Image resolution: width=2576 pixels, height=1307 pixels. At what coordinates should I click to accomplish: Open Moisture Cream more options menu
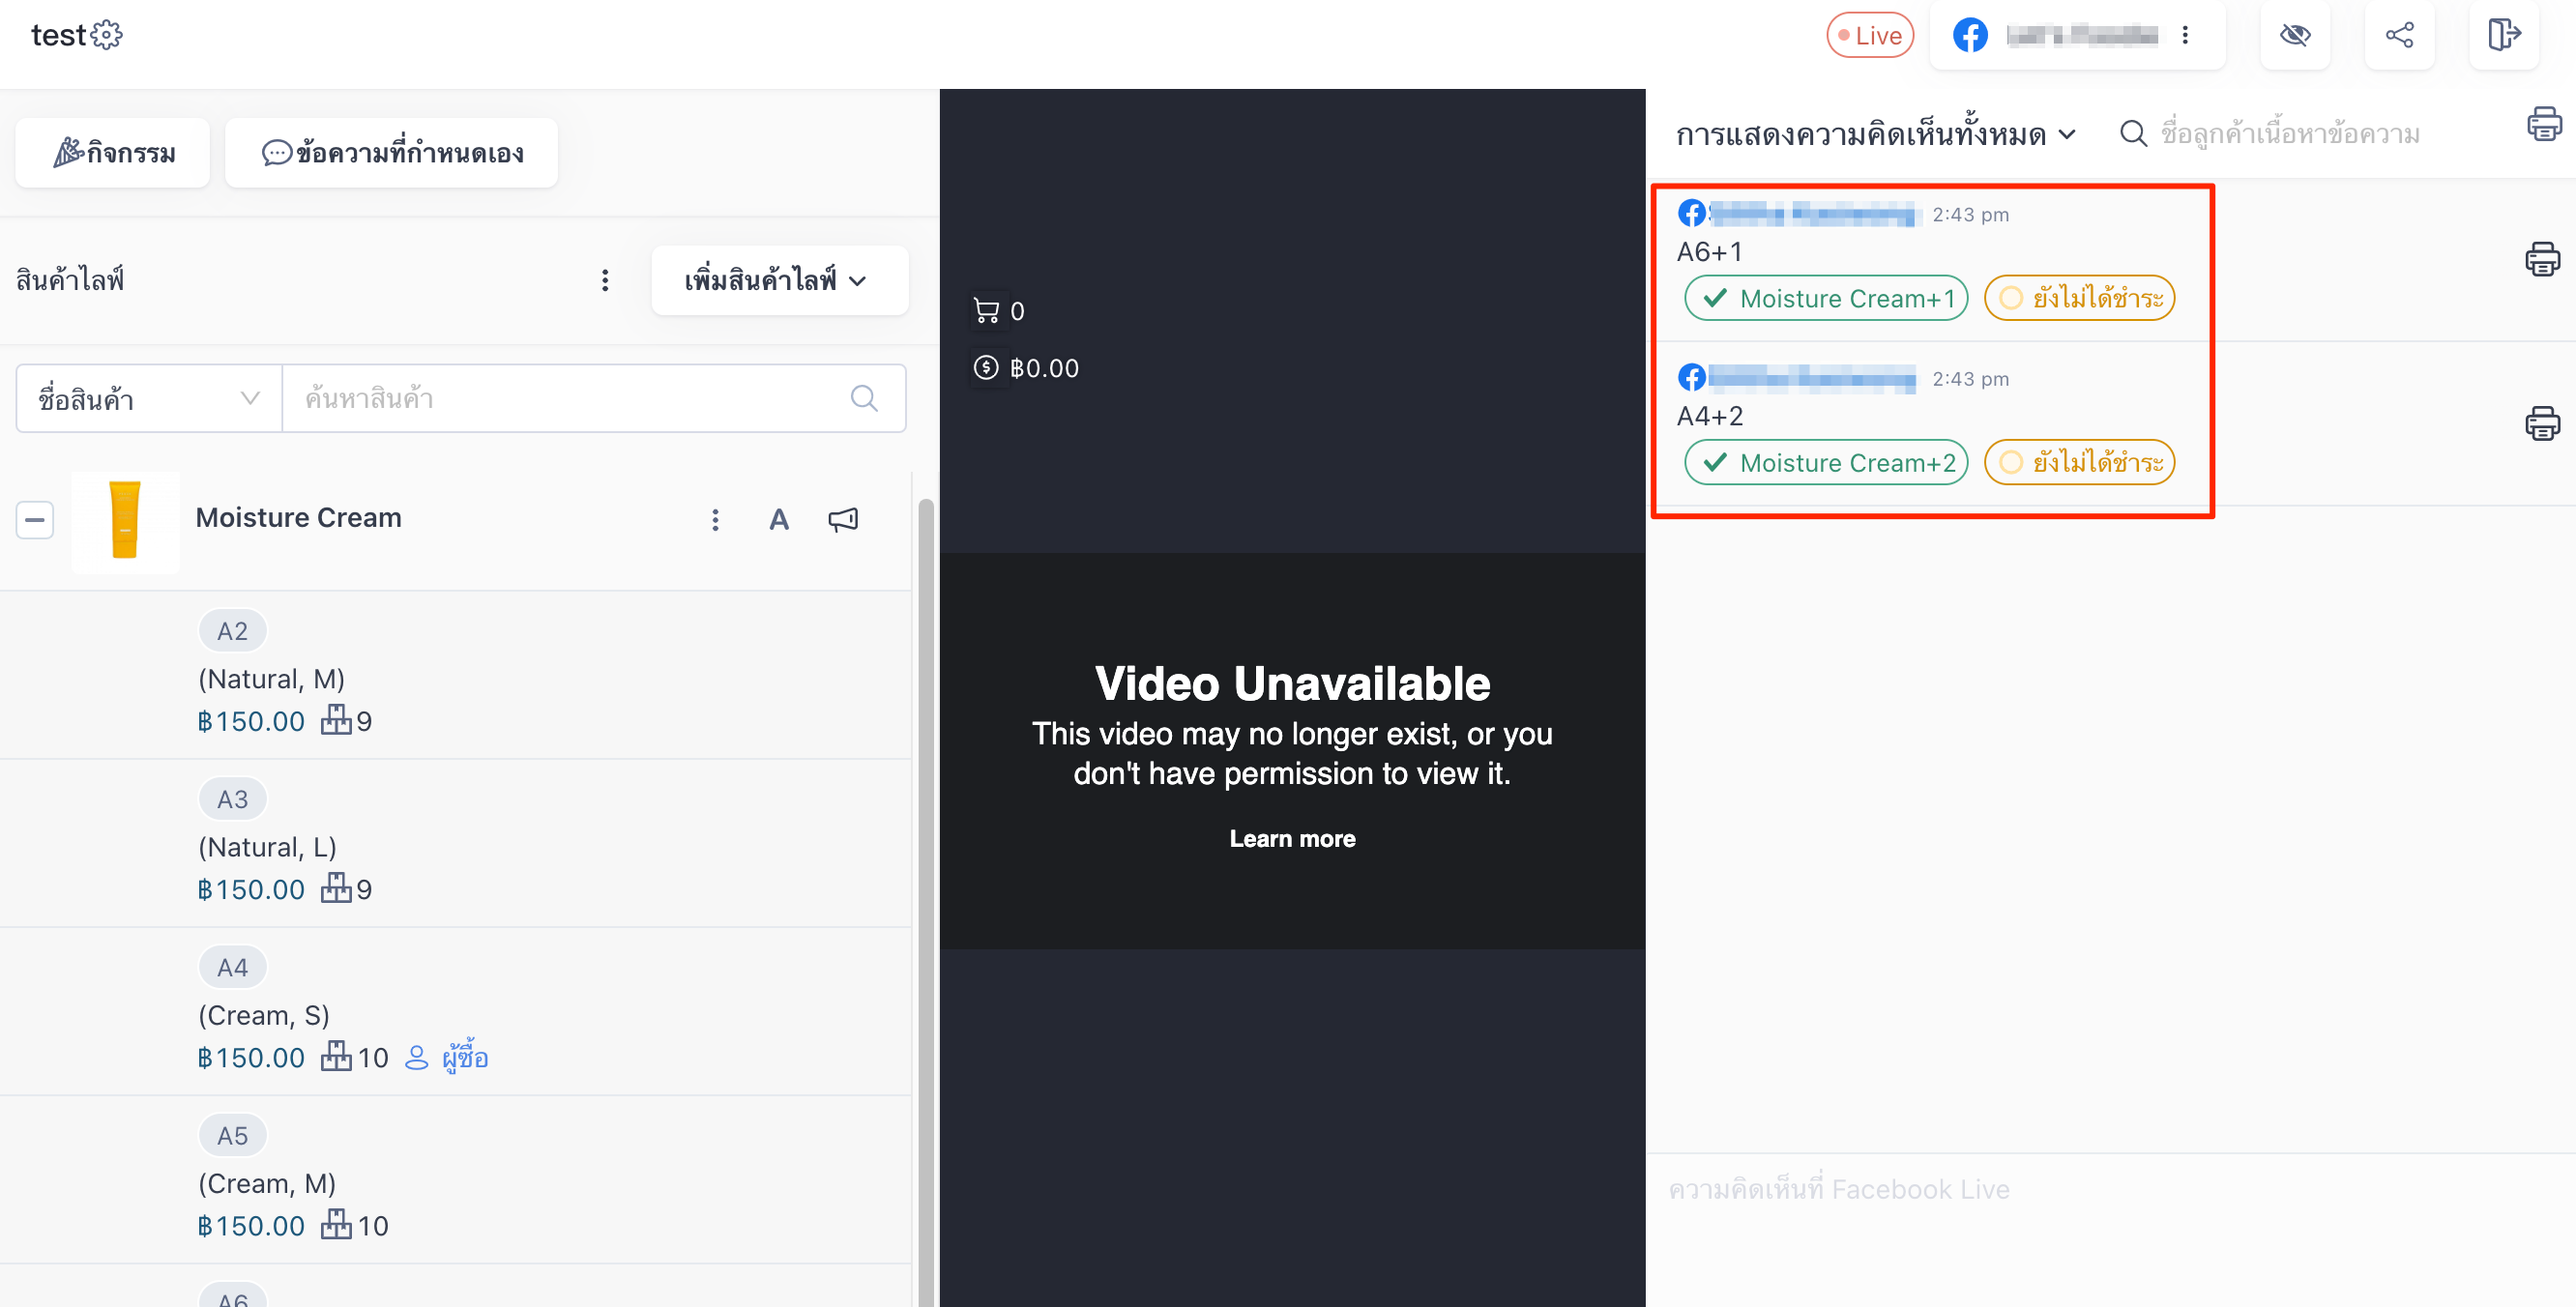pyautogui.click(x=715, y=520)
